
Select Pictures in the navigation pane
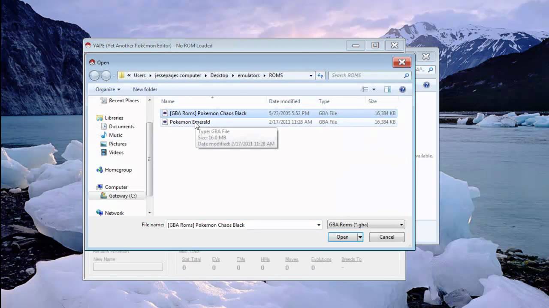[x=118, y=144]
